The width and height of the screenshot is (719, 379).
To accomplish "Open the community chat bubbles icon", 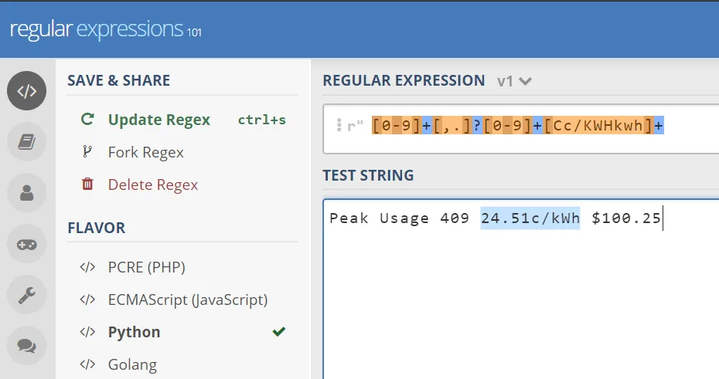I will 27,346.
